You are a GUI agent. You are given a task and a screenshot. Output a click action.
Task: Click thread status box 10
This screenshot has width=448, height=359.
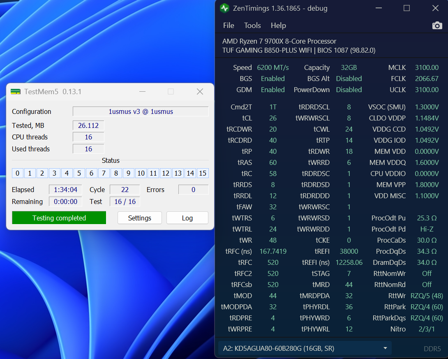coord(141,173)
